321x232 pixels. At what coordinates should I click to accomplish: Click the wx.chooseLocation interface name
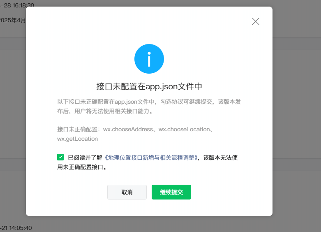[x=184, y=129]
